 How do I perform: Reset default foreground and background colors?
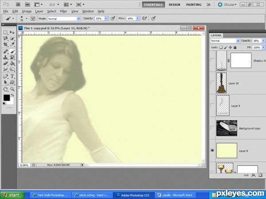[x=4, y=103]
